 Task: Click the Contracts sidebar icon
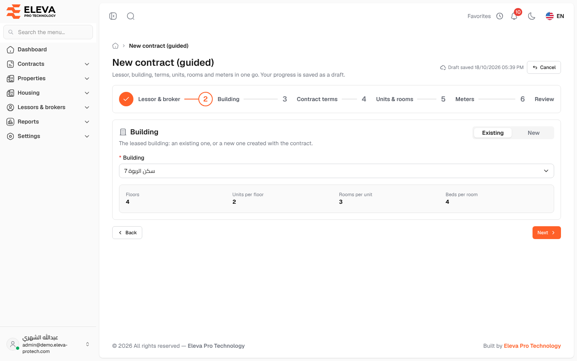pos(10,64)
